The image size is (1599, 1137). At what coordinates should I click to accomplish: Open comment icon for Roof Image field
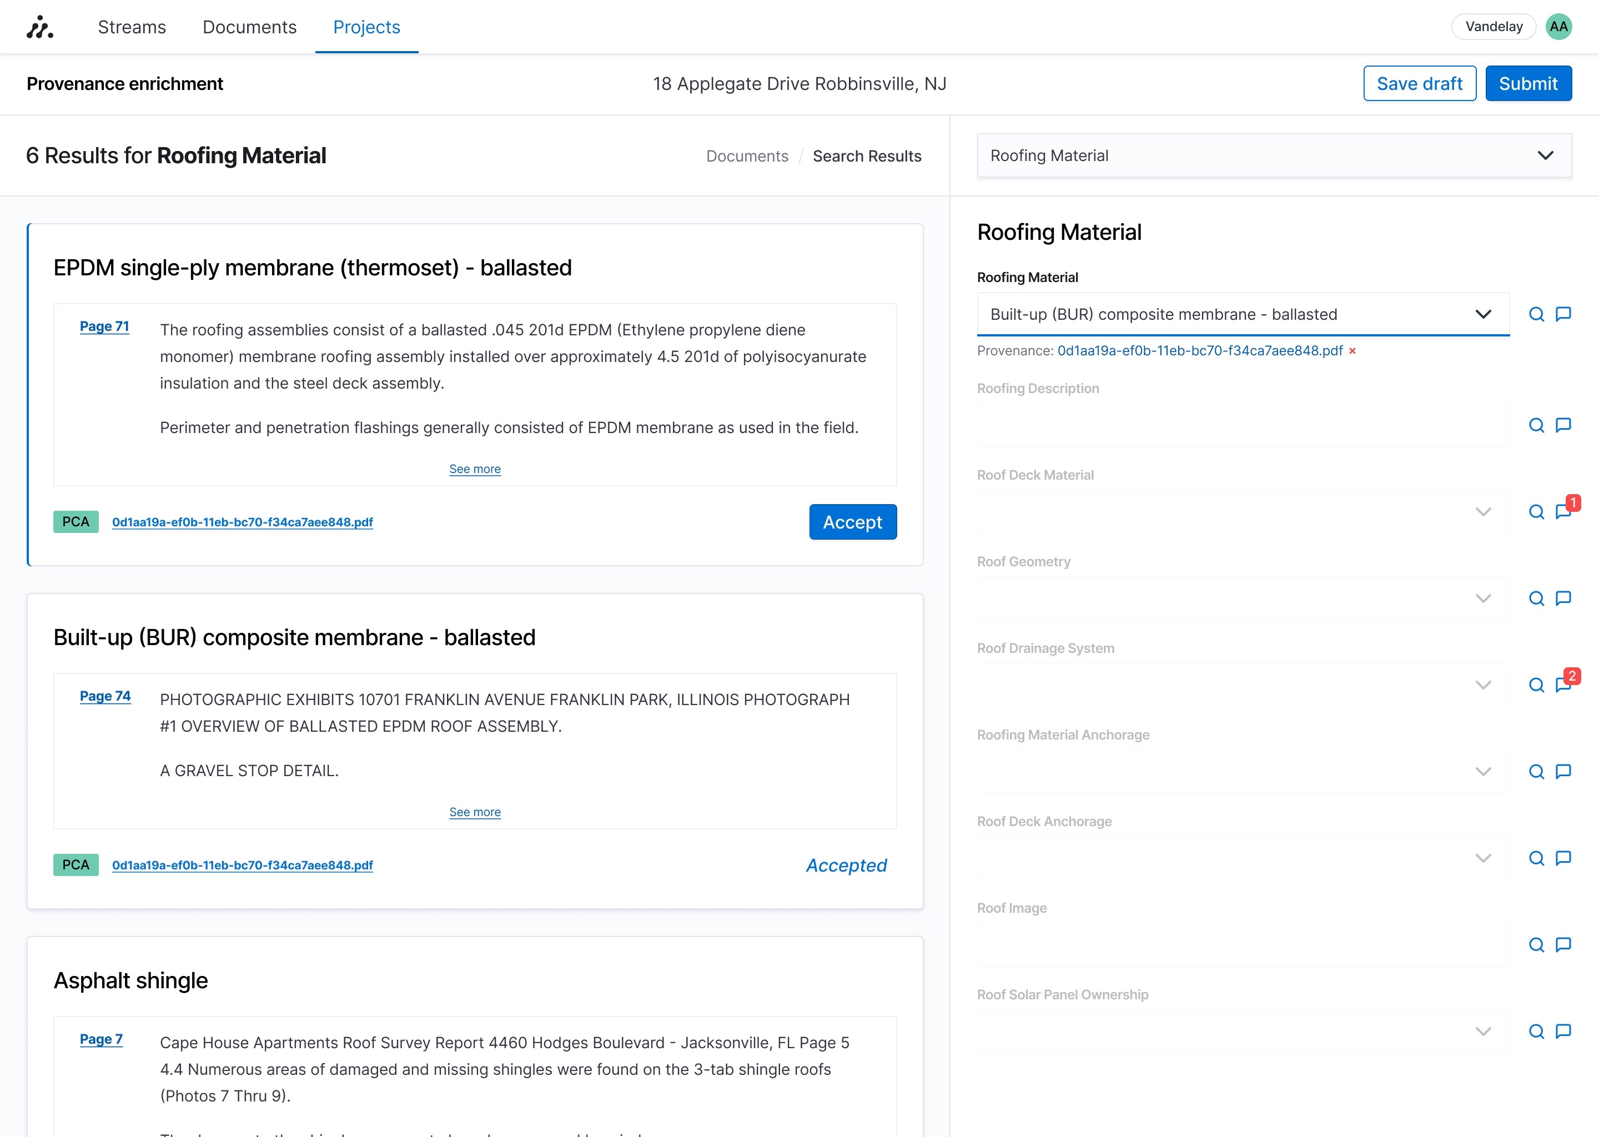(1562, 944)
